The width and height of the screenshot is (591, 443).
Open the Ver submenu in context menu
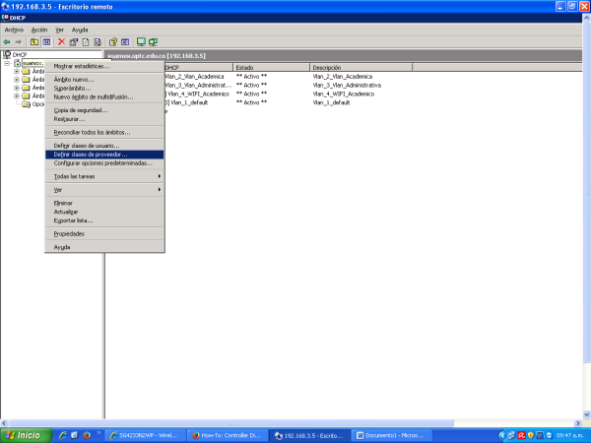pyautogui.click(x=104, y=189)
